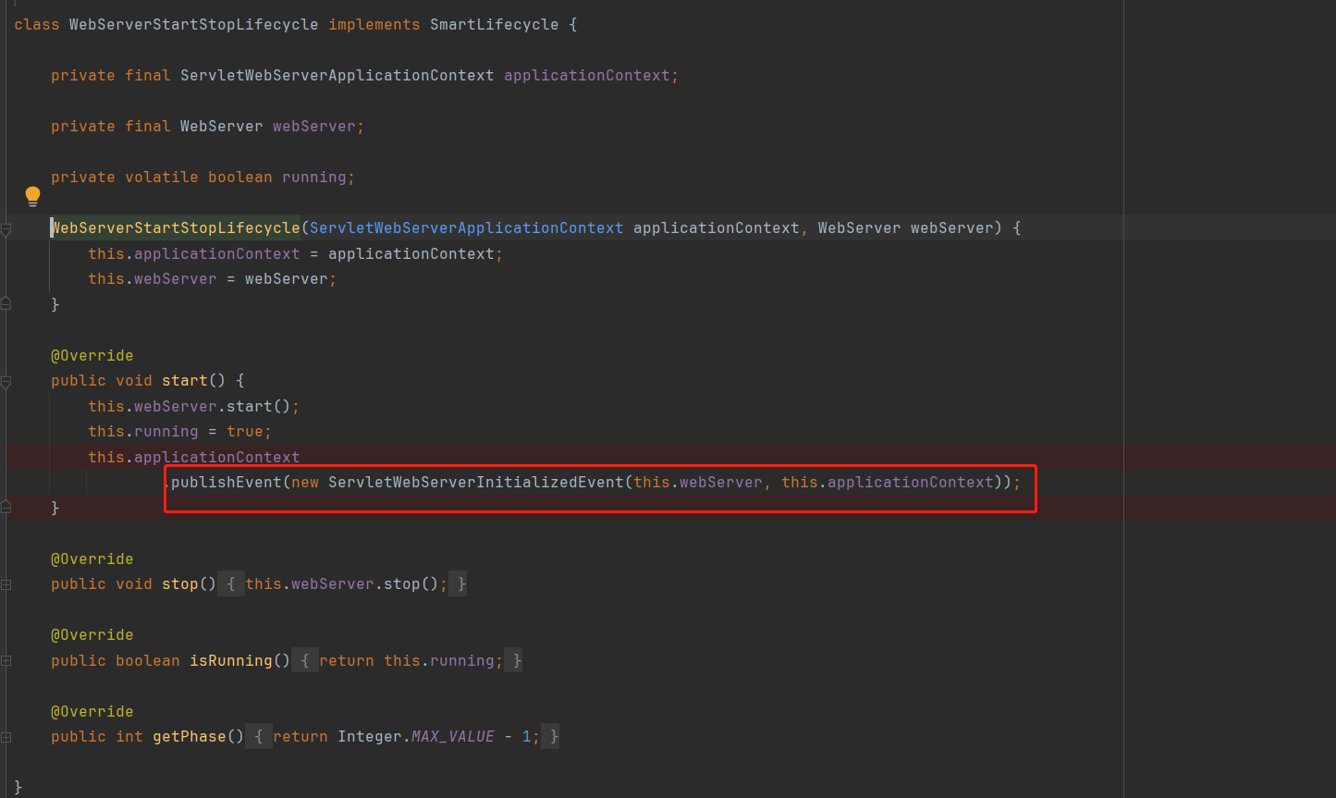Click ServletWebServerInitializedEvent in the publishEvent call
1336x798 pixels.
(x=475, y=483)
